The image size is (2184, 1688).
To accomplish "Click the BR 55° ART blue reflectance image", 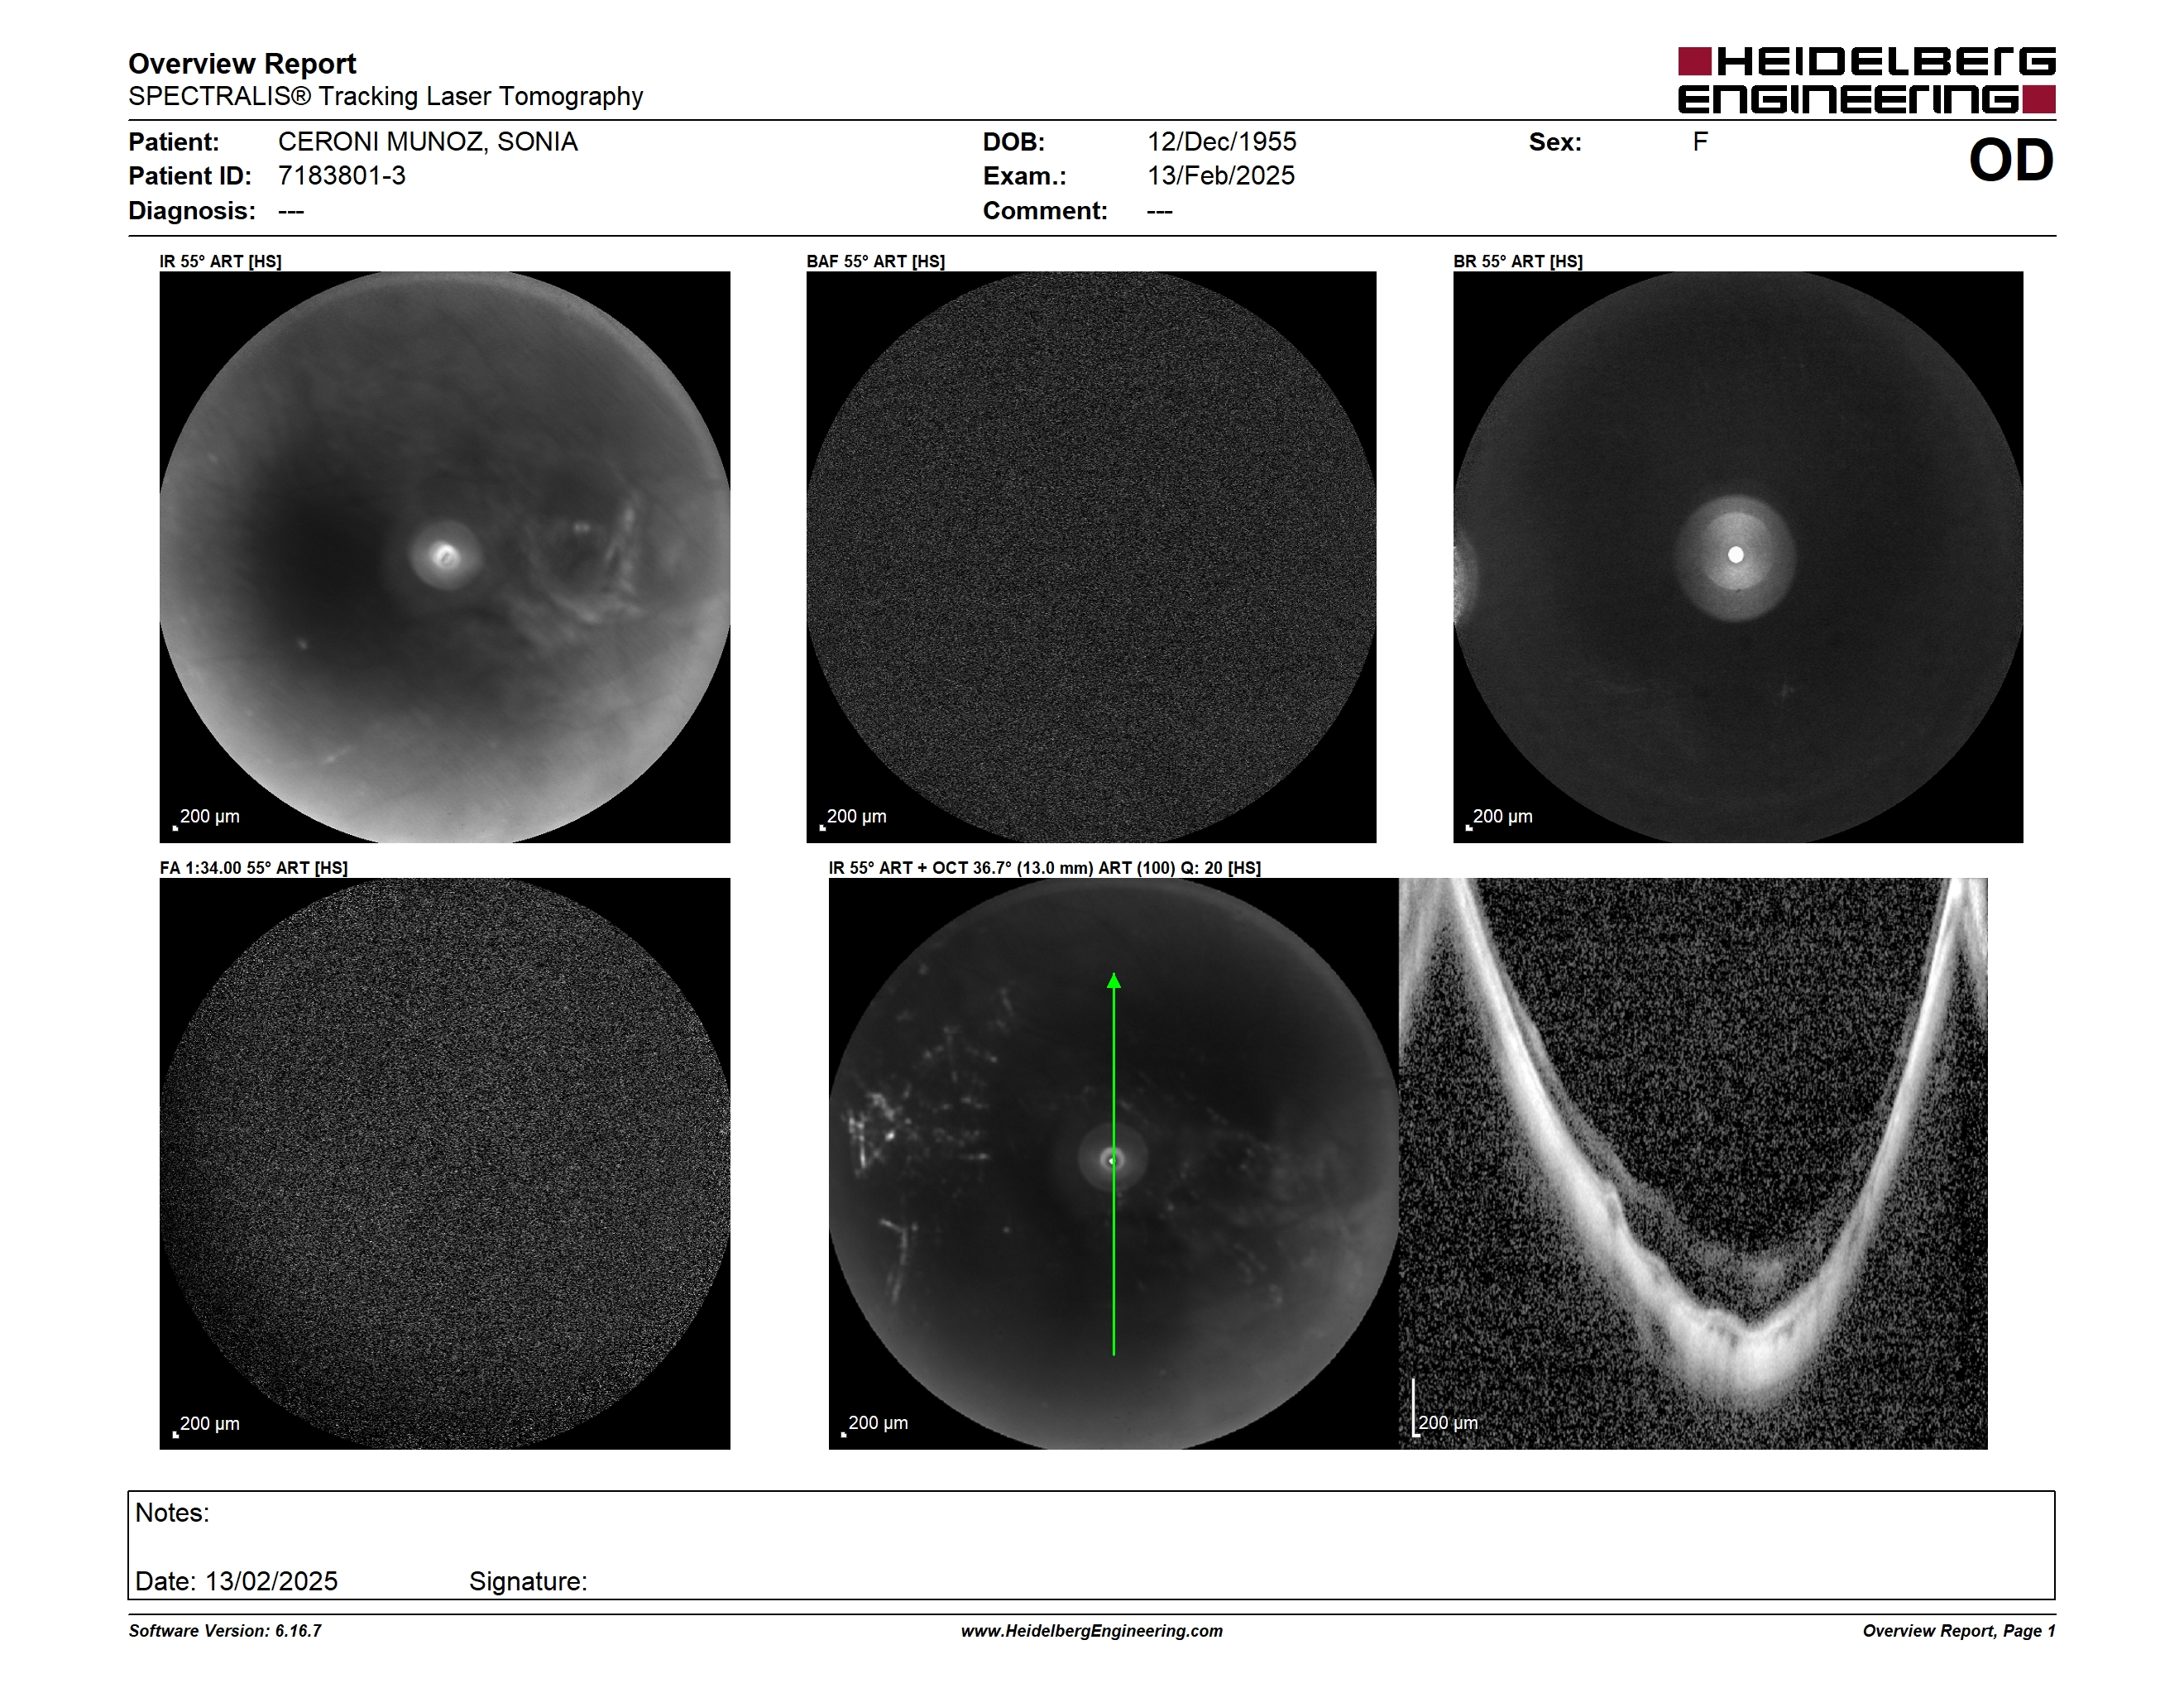I will tap(1738, 557).
